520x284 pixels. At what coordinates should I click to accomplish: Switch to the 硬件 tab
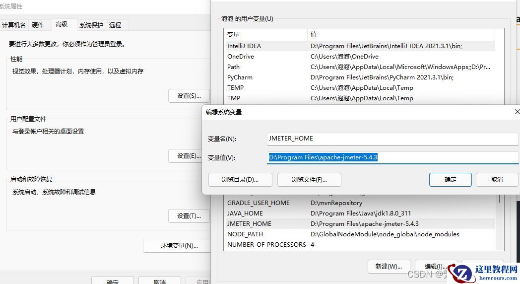click(38, 25)
